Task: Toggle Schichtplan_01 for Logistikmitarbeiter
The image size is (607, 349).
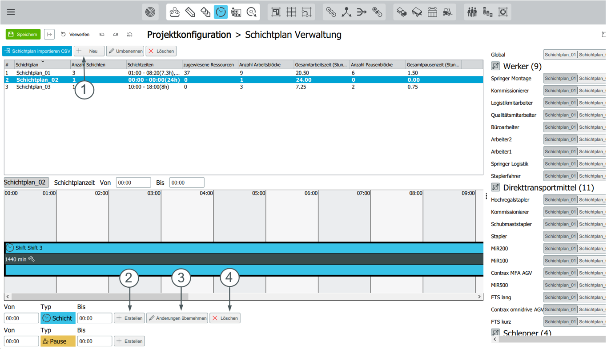Action: [560, 103]
